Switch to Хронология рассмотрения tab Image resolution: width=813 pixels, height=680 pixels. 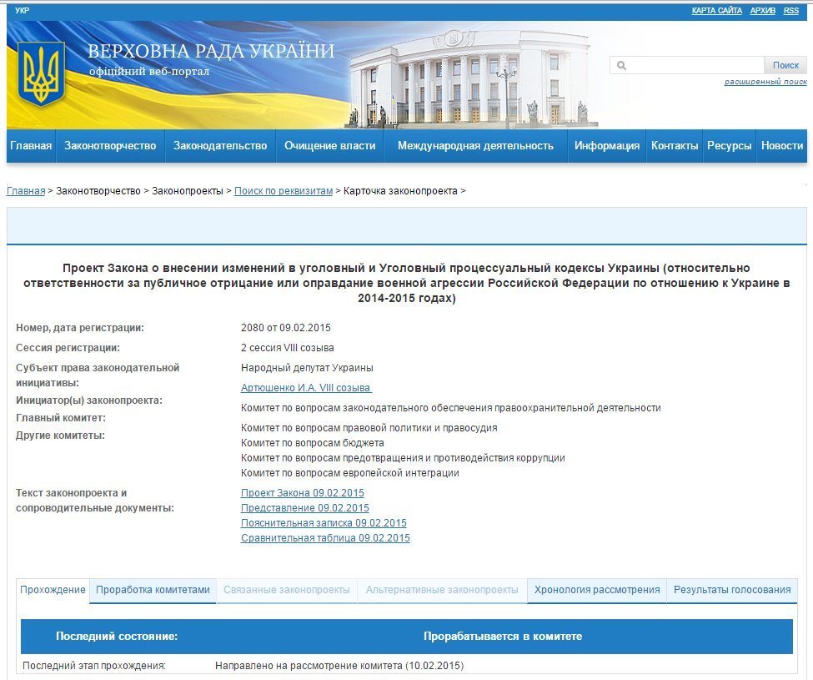coord(597,590)
